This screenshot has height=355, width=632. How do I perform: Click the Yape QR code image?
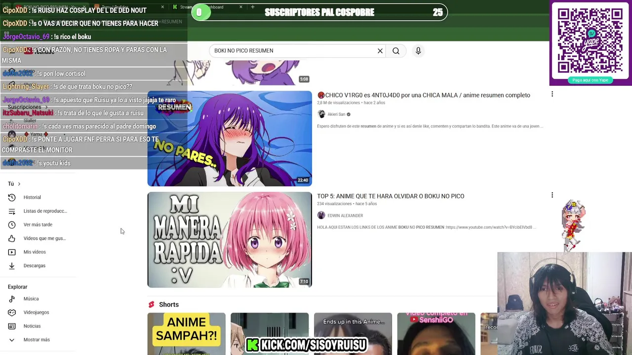[x=590, y=40]
